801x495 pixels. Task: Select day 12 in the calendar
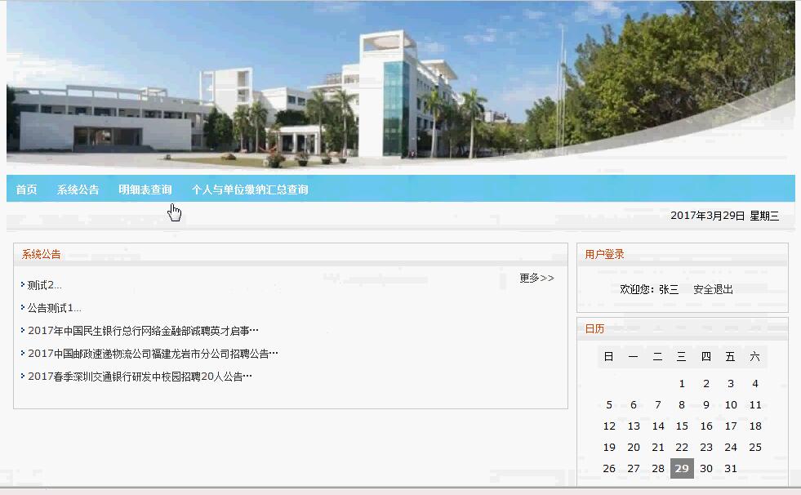coord(609,426)
